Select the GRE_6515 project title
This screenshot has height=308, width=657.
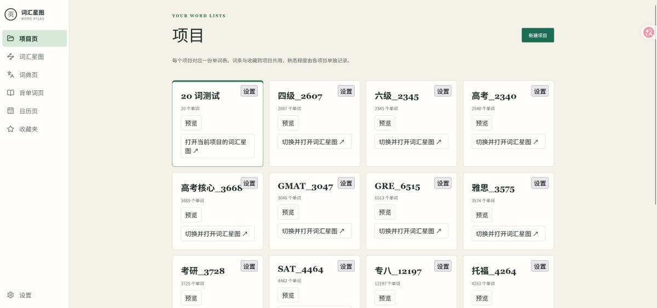397,186
